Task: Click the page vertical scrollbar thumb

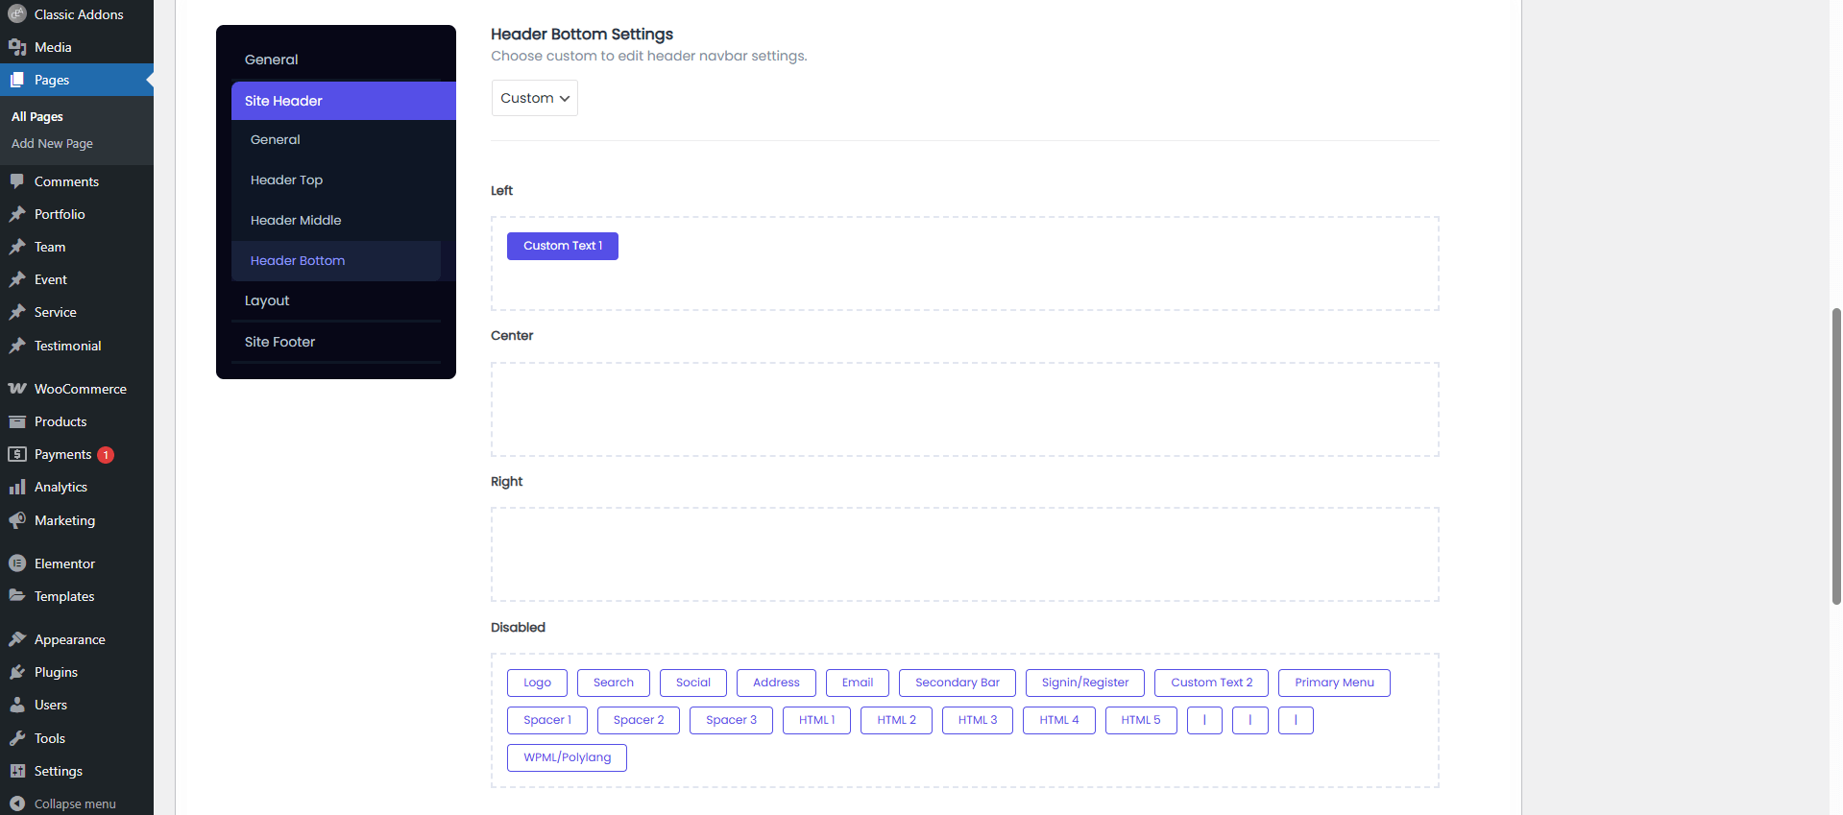Action: click(1835, 456)
